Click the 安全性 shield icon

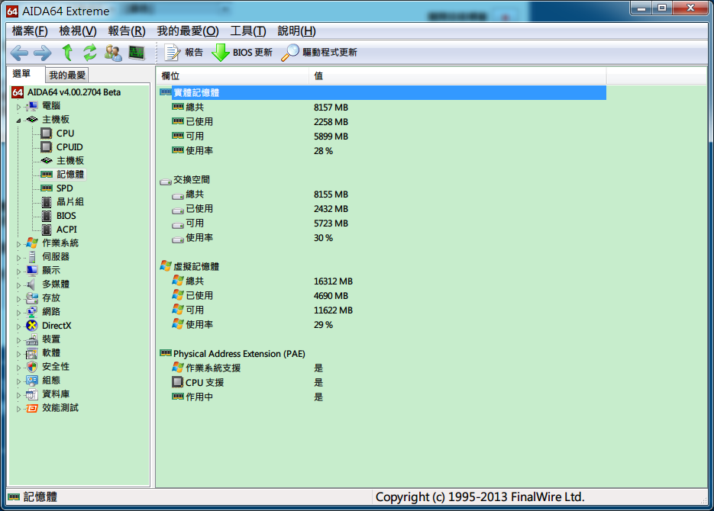(32, 366)
